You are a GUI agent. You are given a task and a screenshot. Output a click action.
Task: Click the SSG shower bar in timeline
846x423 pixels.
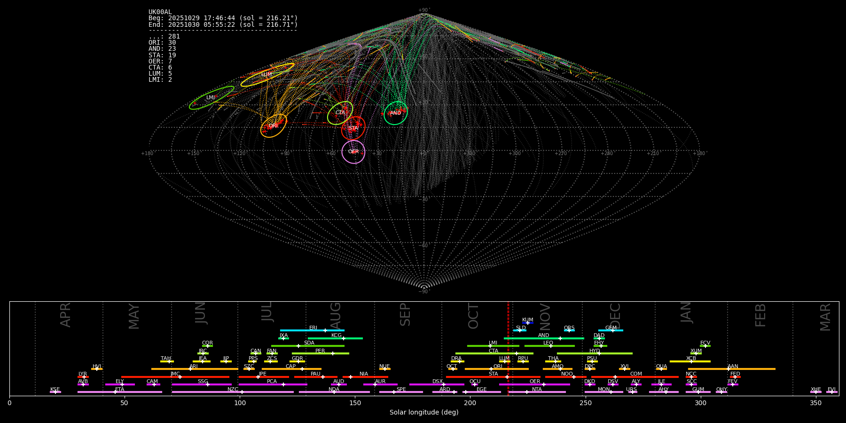tap(202, 384)
